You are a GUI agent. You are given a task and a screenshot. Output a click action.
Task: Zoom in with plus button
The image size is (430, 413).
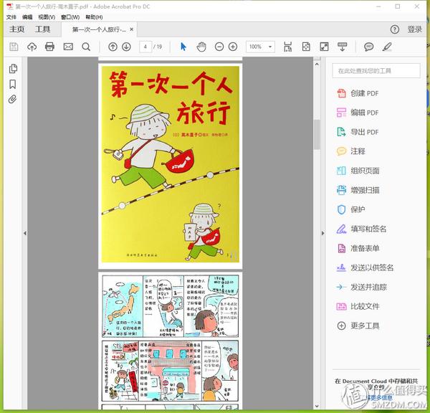point(233,47)
